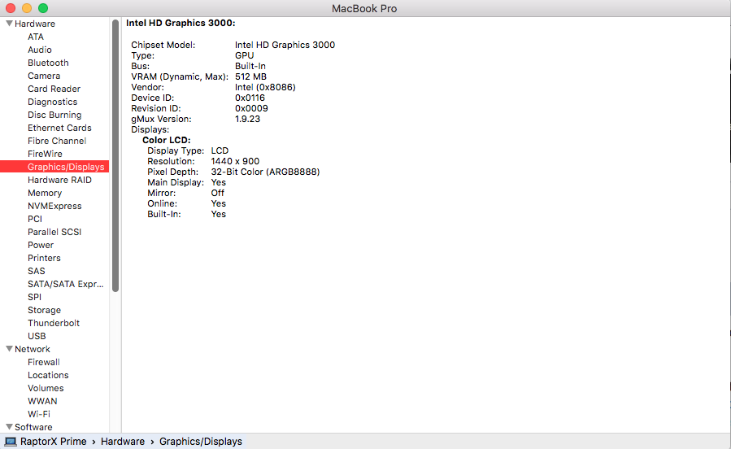Collapse the Hardware section triangle
Viewport: 731px width, 449px height.
tap(9, 24)
